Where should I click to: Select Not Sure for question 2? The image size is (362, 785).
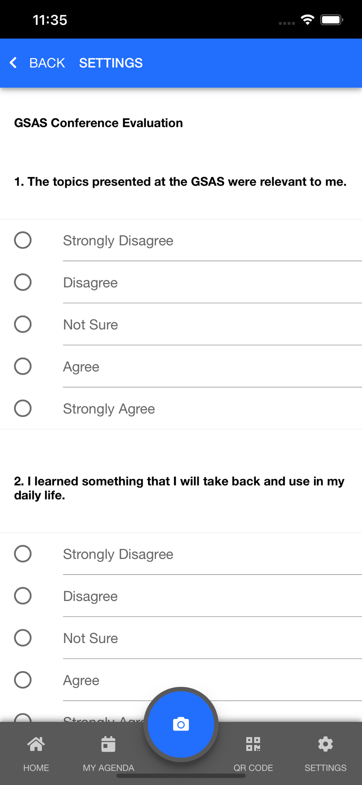point(23,638)
